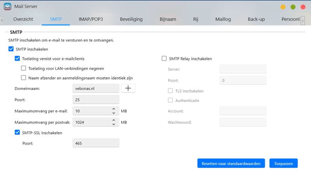Toggle SMTP-SSL inschakelen checkbox
Screen dimensions: 311x171
tap(17, 133)
